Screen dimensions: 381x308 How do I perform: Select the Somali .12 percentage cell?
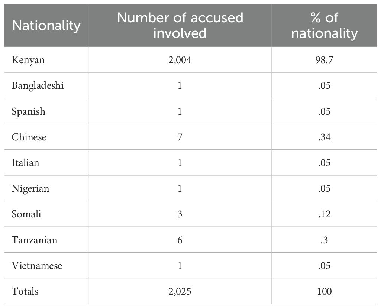tap(324, 214)
